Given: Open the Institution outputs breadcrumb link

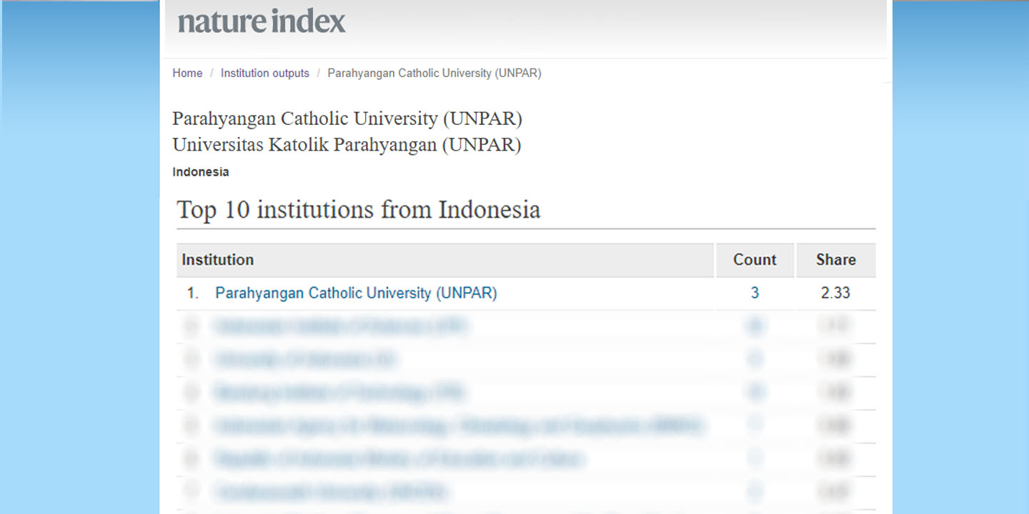Looking at the screenshot, I should click(x=265, y=73).
